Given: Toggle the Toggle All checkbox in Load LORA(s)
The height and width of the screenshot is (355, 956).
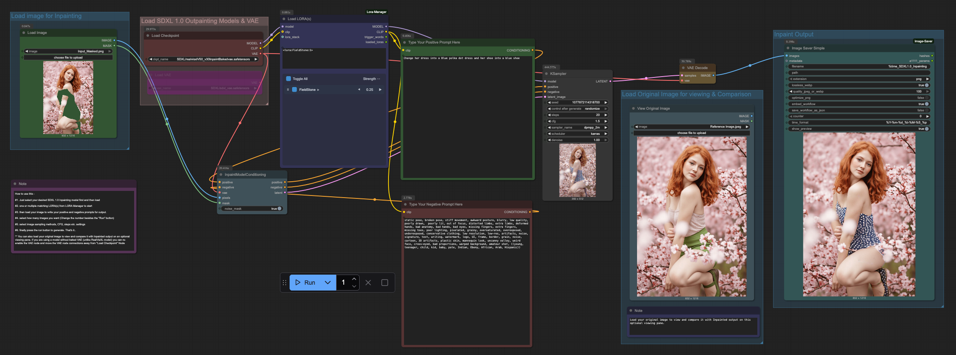Looking at the screenshot, I should tap(288, 79).
